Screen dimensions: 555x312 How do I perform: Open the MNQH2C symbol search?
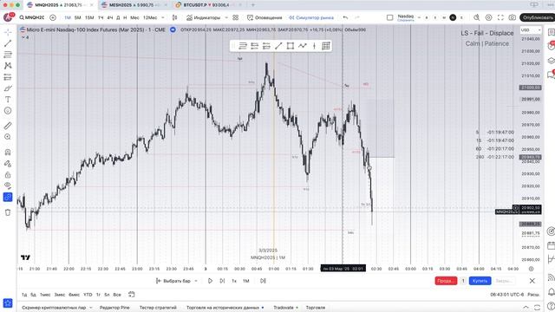[x=32, y=17]
